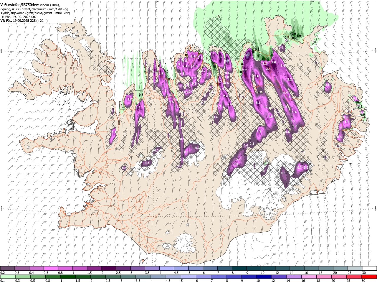Click the 3.9 snowfall value on the map
Viewport: 377px width, 283px height.
click(x=248, y=55)
